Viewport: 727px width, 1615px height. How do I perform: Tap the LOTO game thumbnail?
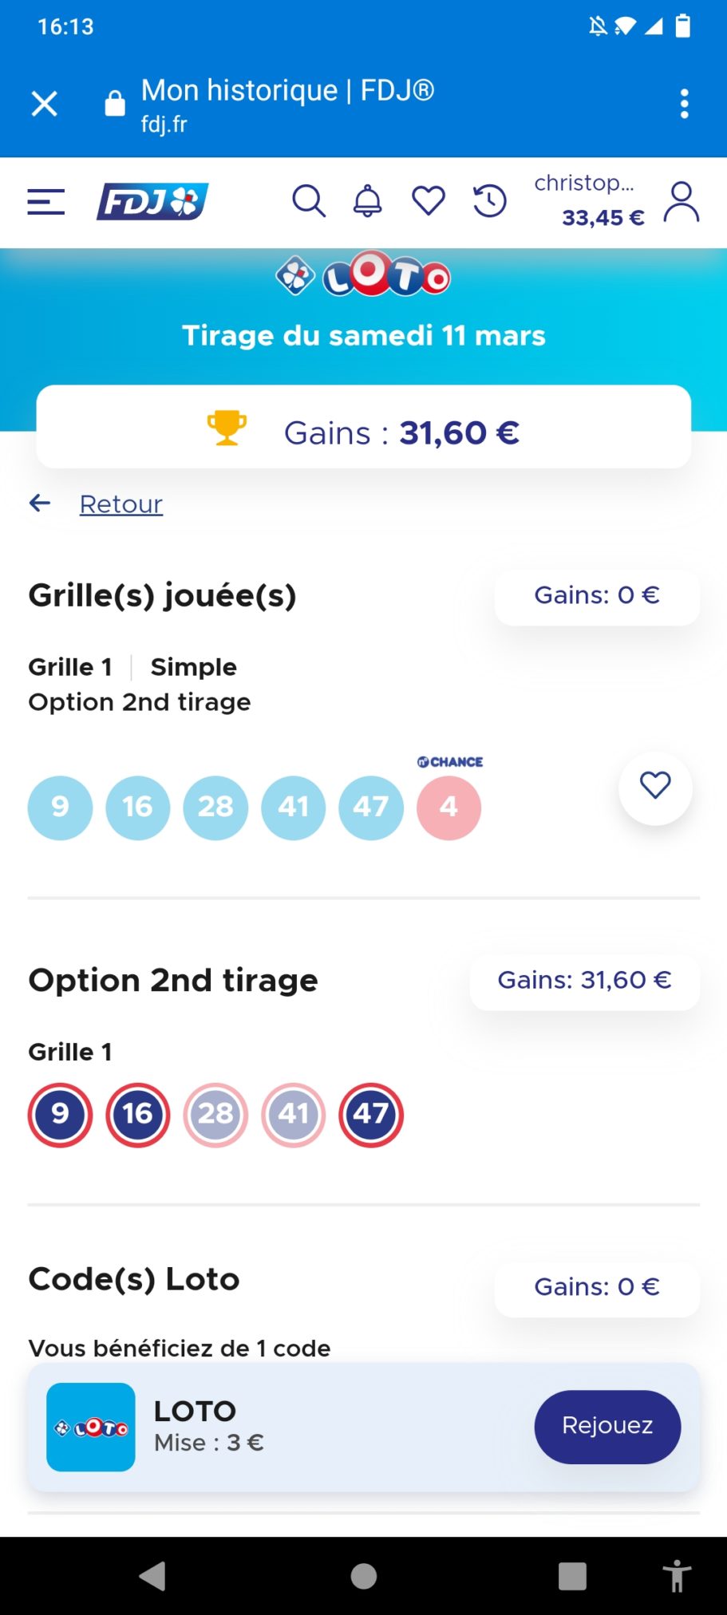91,1427
